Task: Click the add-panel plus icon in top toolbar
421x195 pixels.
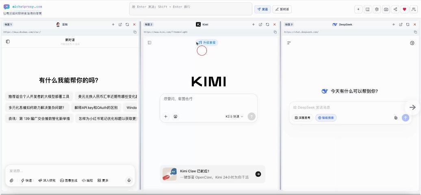Action: coord(358,9)
